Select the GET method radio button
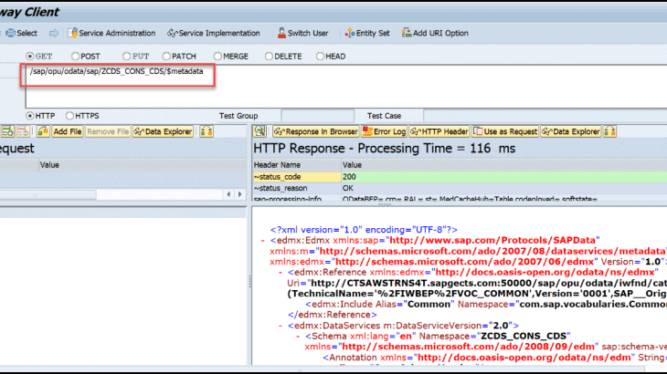This screenshot has height=374, width=667. [30, 56]
